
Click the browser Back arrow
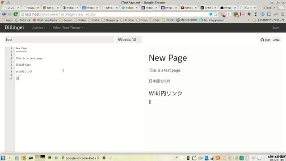pyautogui.click(x=4, y=14)
